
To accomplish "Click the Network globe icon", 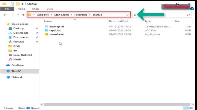I will [x=8, y=77].
